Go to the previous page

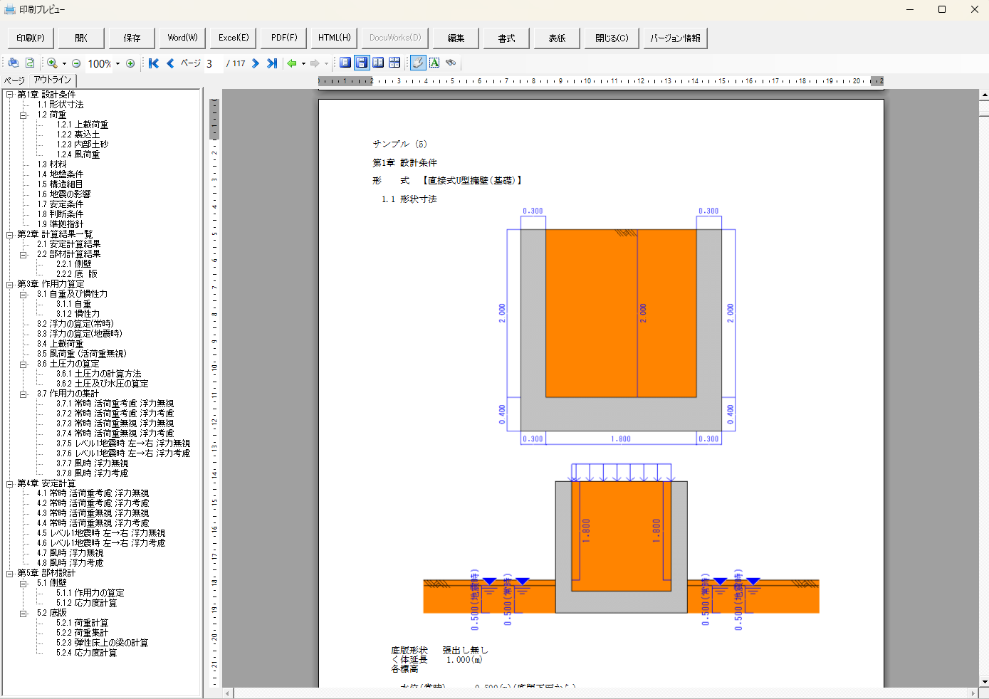[170, 63]
